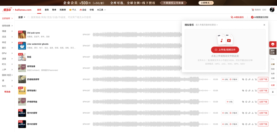Expand the 情绪 filter in left sidebar

click(x=7, y=31)
